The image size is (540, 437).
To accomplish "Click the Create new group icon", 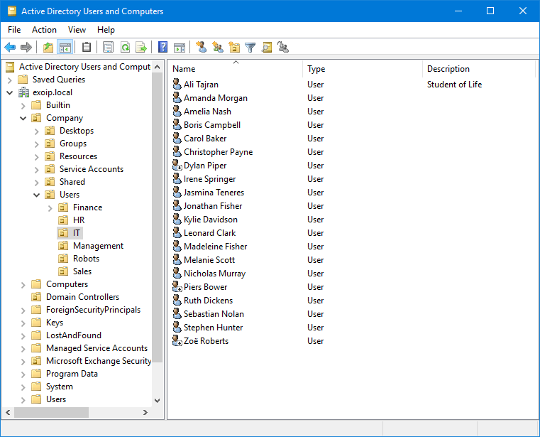I will 218,48.
